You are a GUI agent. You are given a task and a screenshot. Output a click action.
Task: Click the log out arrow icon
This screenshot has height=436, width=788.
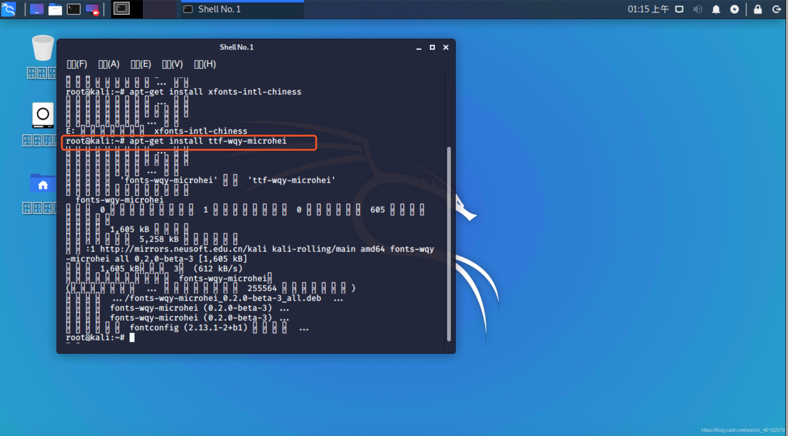(x=776, y=9)
